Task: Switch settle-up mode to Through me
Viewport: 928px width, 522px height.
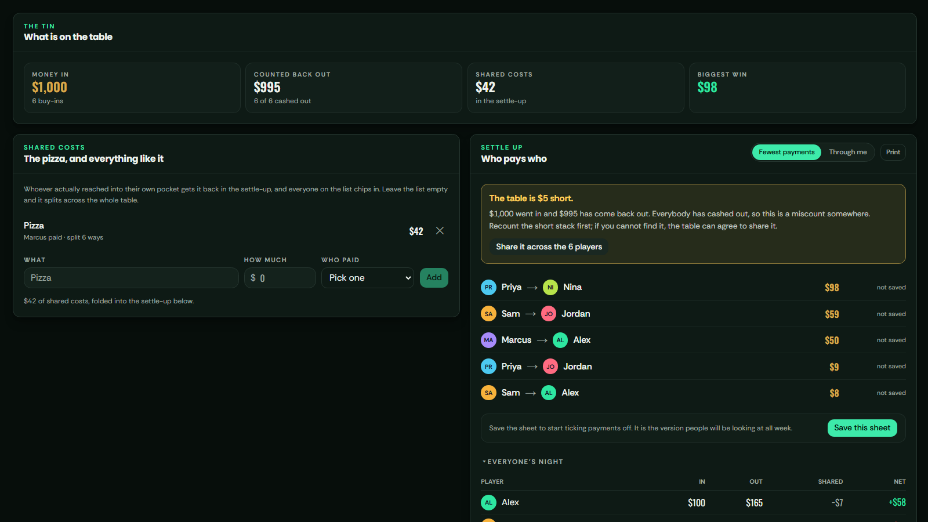Action: point(847,152)
